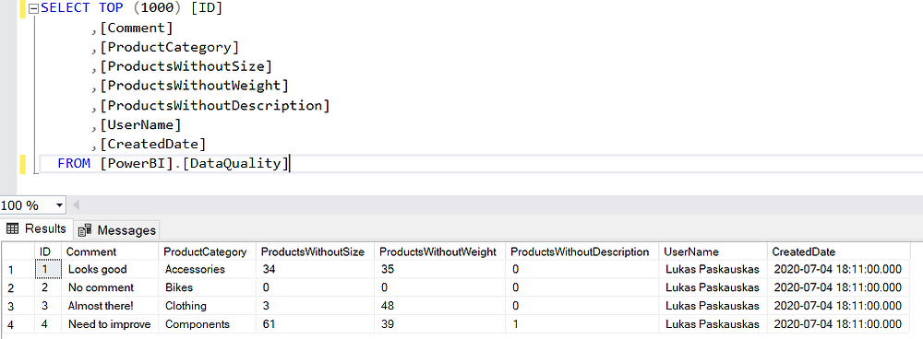Select the ProductCategory column header
Viewport: 923px width, 339px height.
[x=207, y=251]
